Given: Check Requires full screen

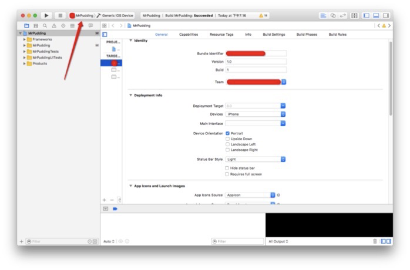Looking at the screenshot, I should tap(227, 174).
